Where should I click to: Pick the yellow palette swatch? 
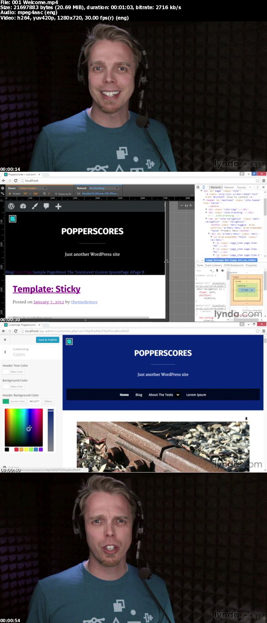tap(26, 449)
